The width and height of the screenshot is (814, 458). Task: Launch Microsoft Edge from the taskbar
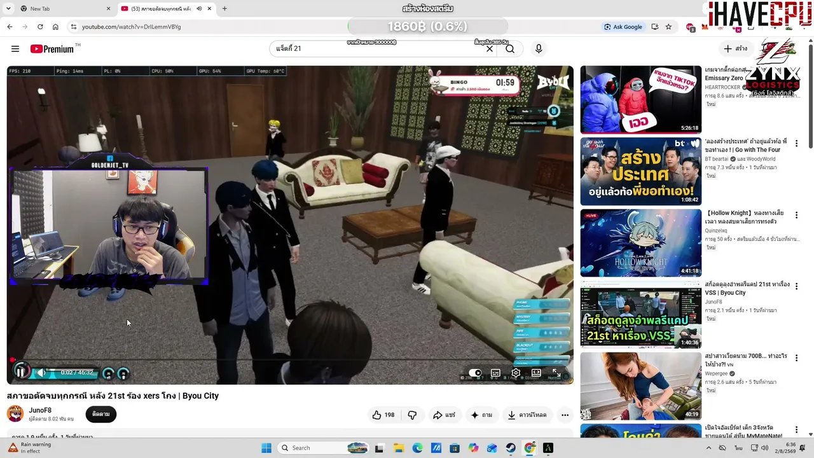tap(417, 448)
